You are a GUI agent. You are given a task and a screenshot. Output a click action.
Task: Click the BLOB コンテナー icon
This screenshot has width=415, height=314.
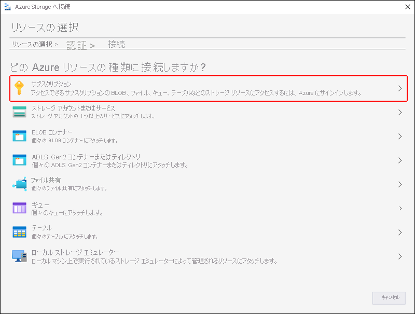coord(19,136)
